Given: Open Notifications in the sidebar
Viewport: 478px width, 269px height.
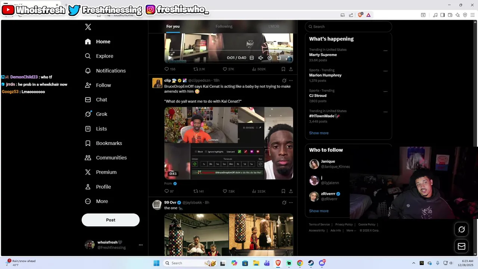Looking at the screenshot, I should [105, 71].
